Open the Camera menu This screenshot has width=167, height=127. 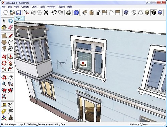25,7
